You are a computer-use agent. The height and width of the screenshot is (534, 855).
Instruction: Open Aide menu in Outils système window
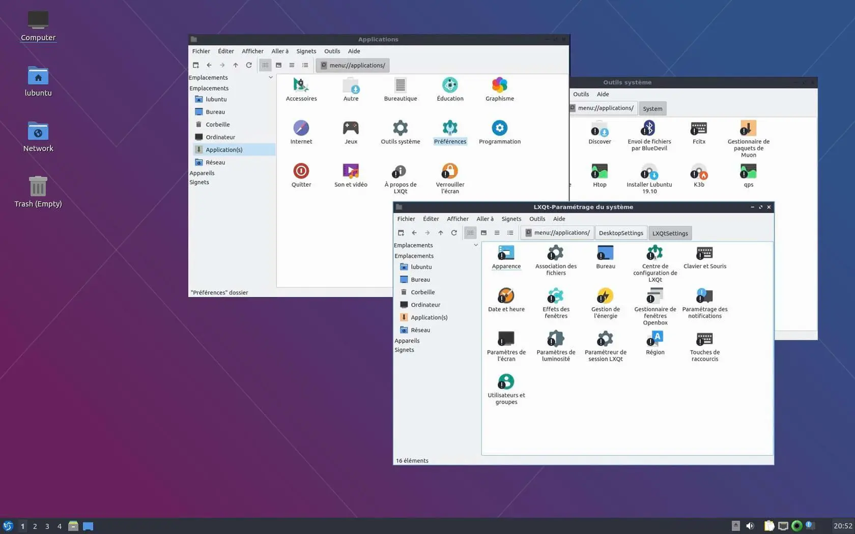point(603,94)
